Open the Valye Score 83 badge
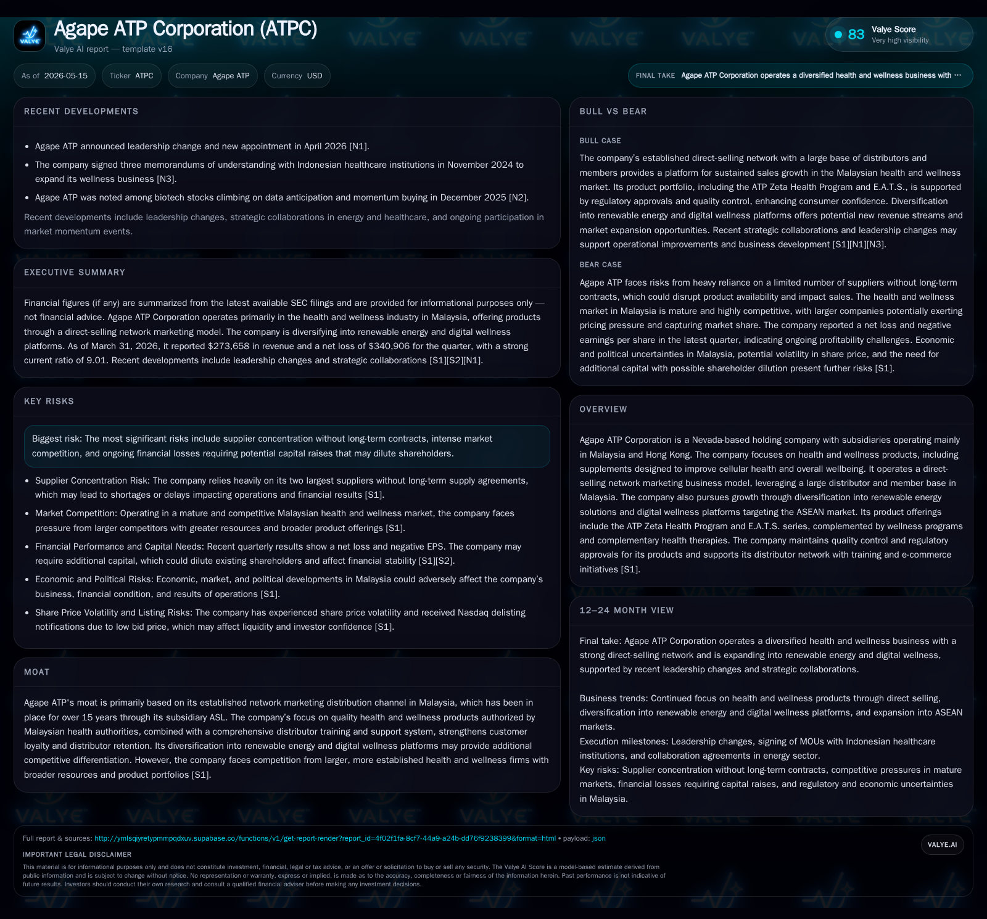 (x=899, y=35)
